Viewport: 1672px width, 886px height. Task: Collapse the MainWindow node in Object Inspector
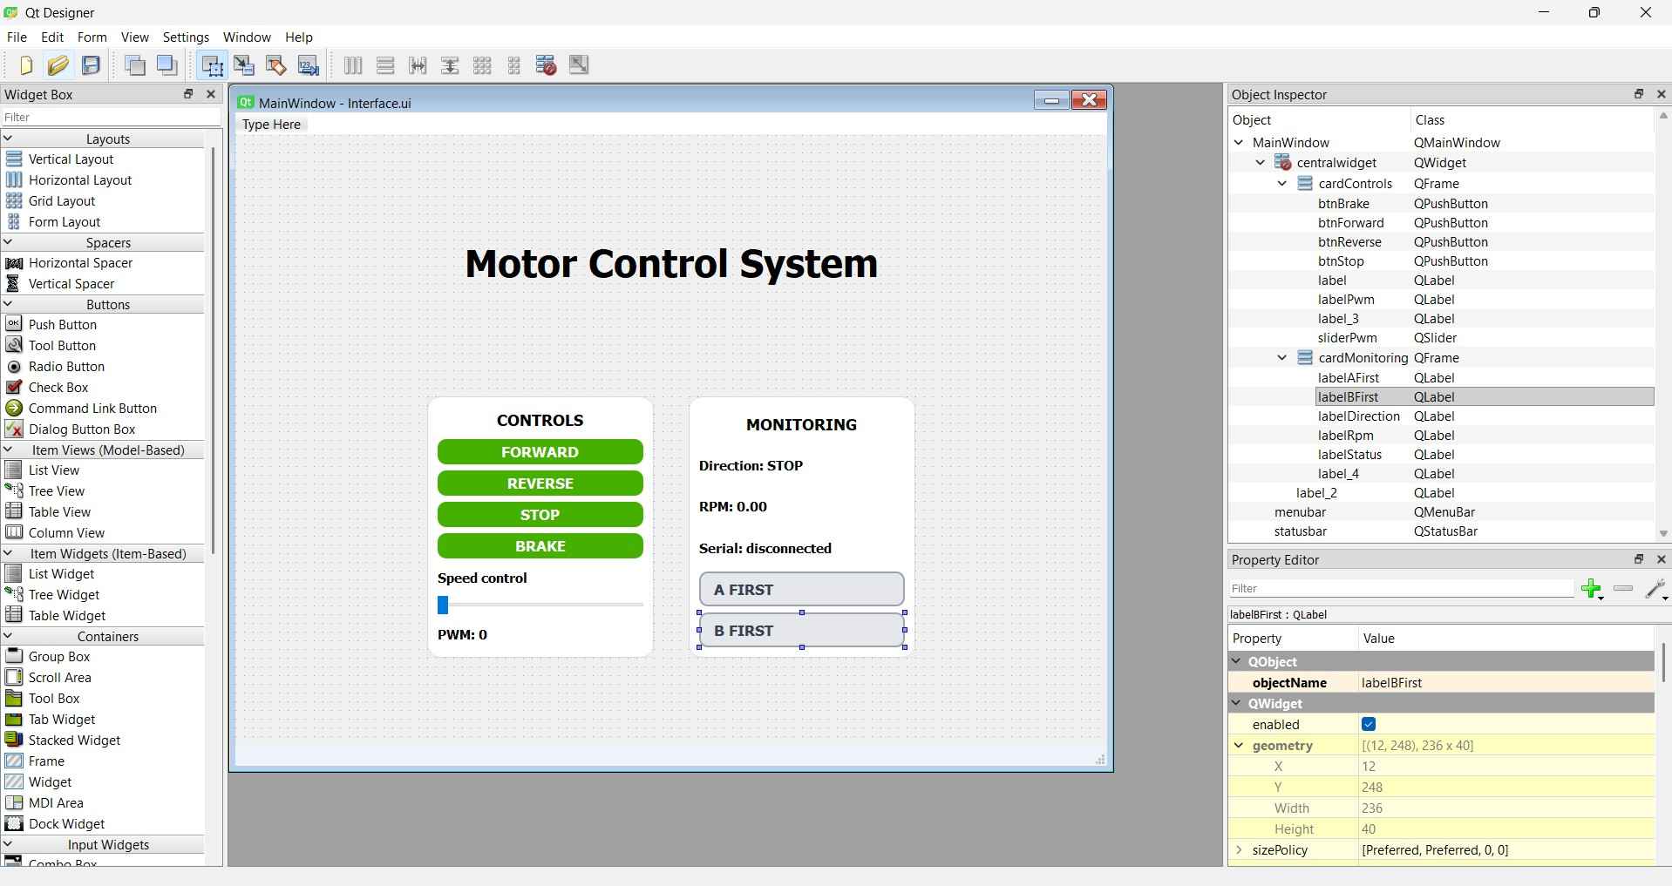(x=1239, y=142)
